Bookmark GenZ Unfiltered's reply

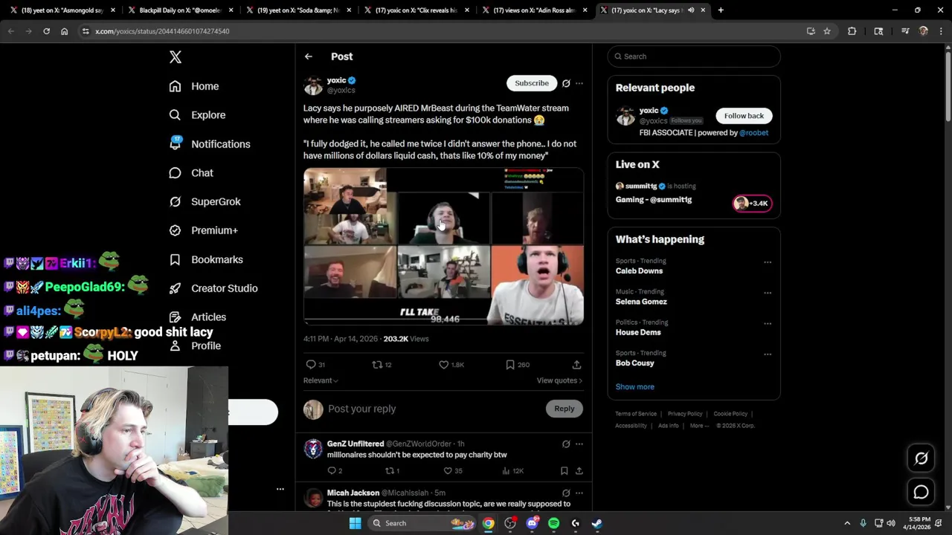point(564,471)
